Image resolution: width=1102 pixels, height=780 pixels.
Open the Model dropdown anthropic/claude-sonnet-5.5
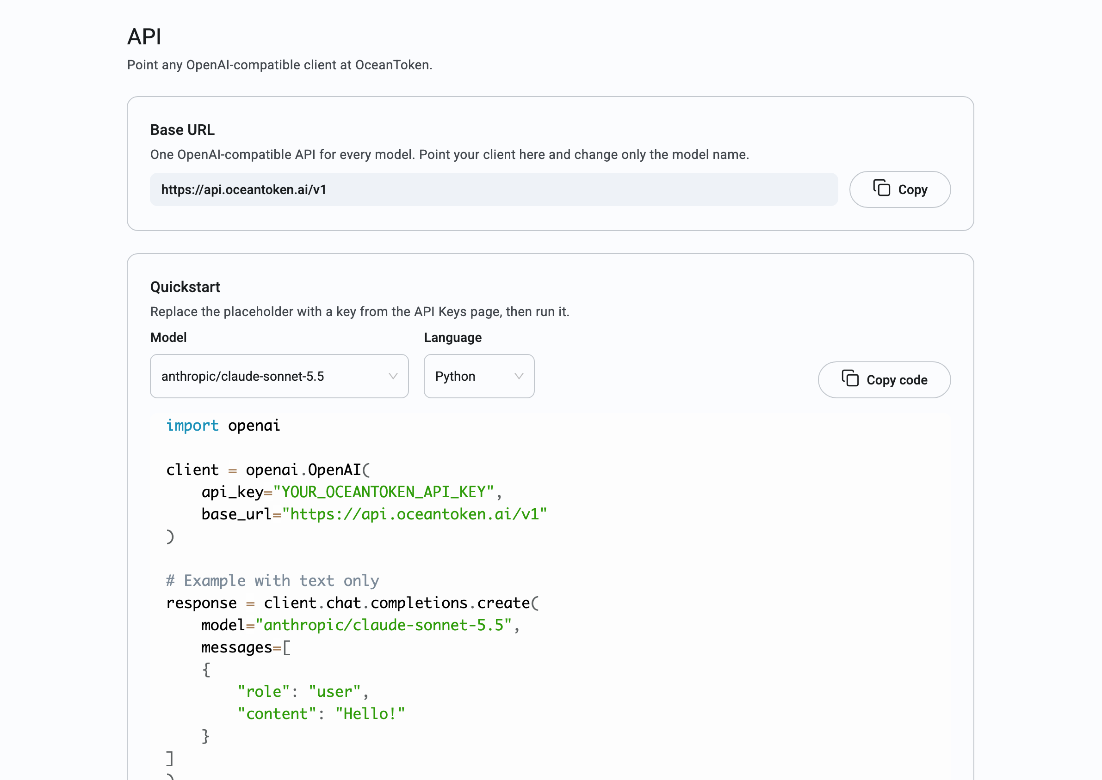[x=279, y=376]
